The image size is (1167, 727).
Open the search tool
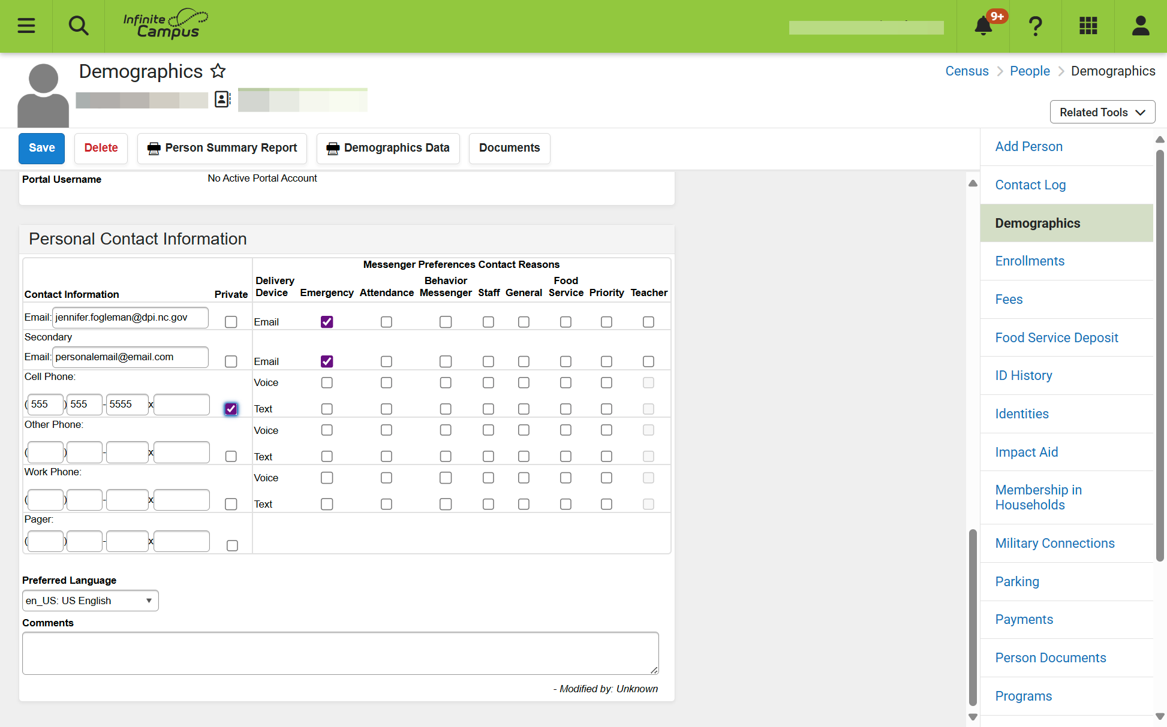point(79,26)
